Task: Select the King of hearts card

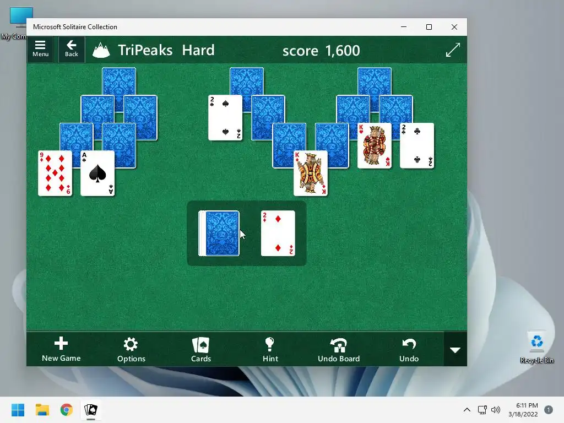Action: (x=375, y=145)
